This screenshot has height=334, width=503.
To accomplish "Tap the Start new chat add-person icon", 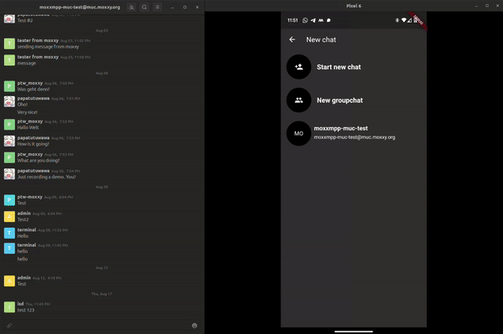I will pos(298,67).
